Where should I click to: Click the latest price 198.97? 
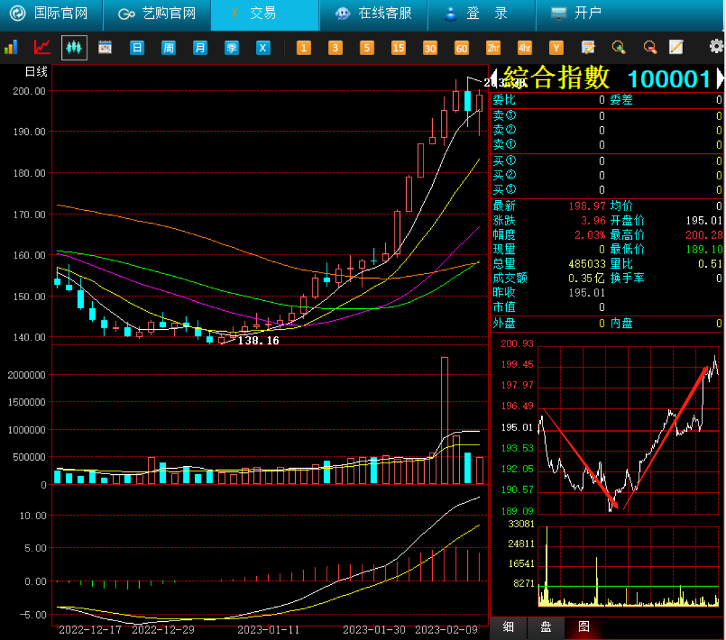pos(587,205)
